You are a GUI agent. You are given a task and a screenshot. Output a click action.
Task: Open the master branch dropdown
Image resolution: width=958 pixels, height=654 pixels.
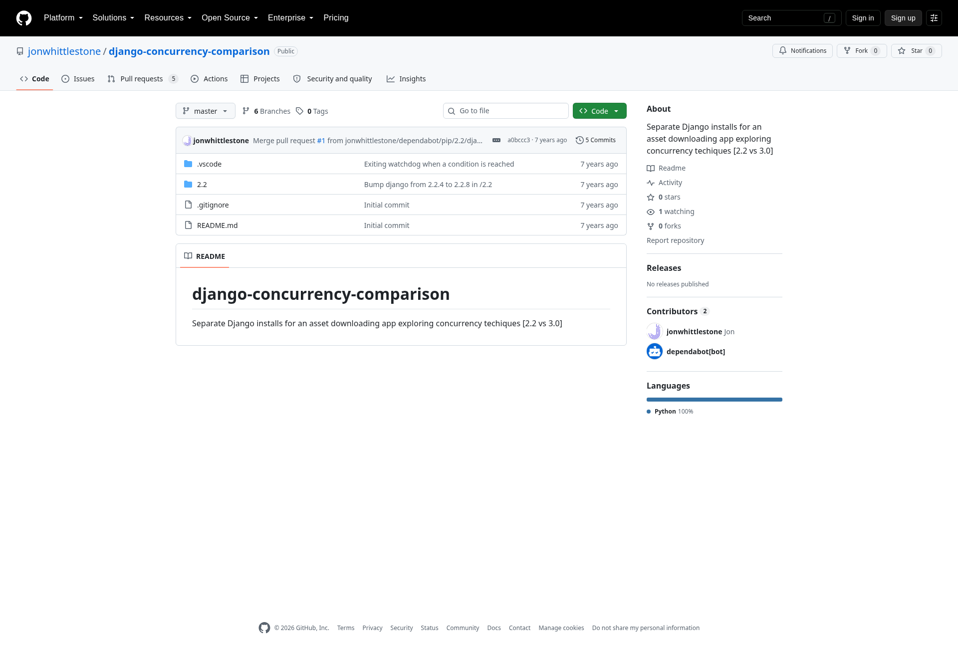[x=206, y=111]
